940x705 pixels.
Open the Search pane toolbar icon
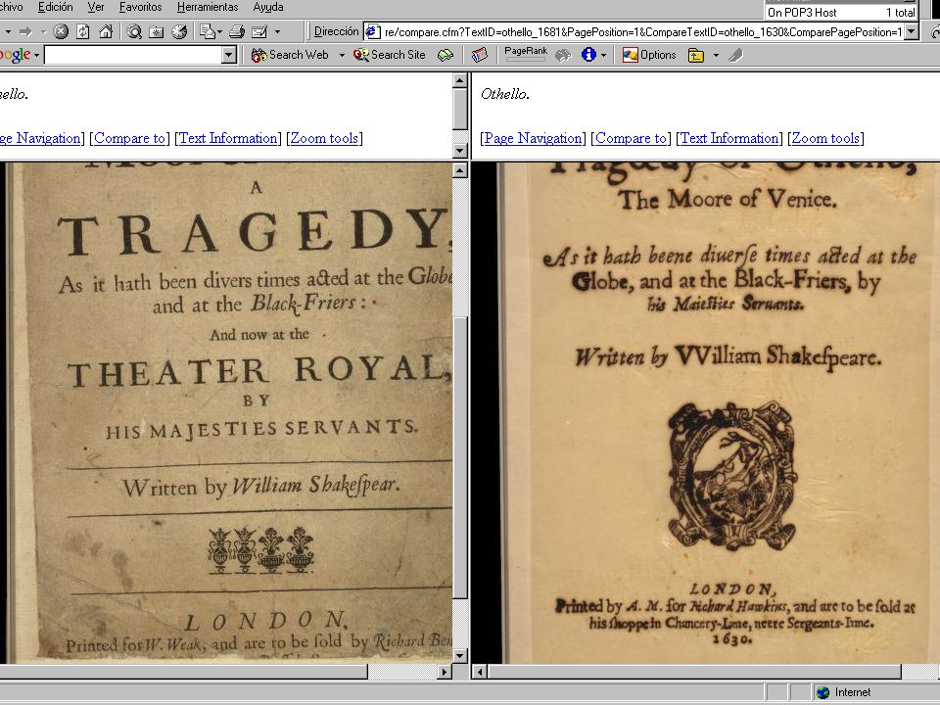coord(134,31)
